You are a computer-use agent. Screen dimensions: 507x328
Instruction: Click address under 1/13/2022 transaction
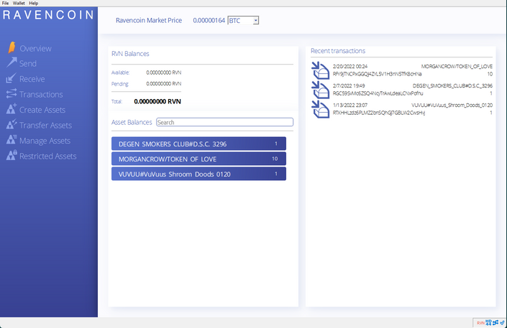(x=379, y=113)
